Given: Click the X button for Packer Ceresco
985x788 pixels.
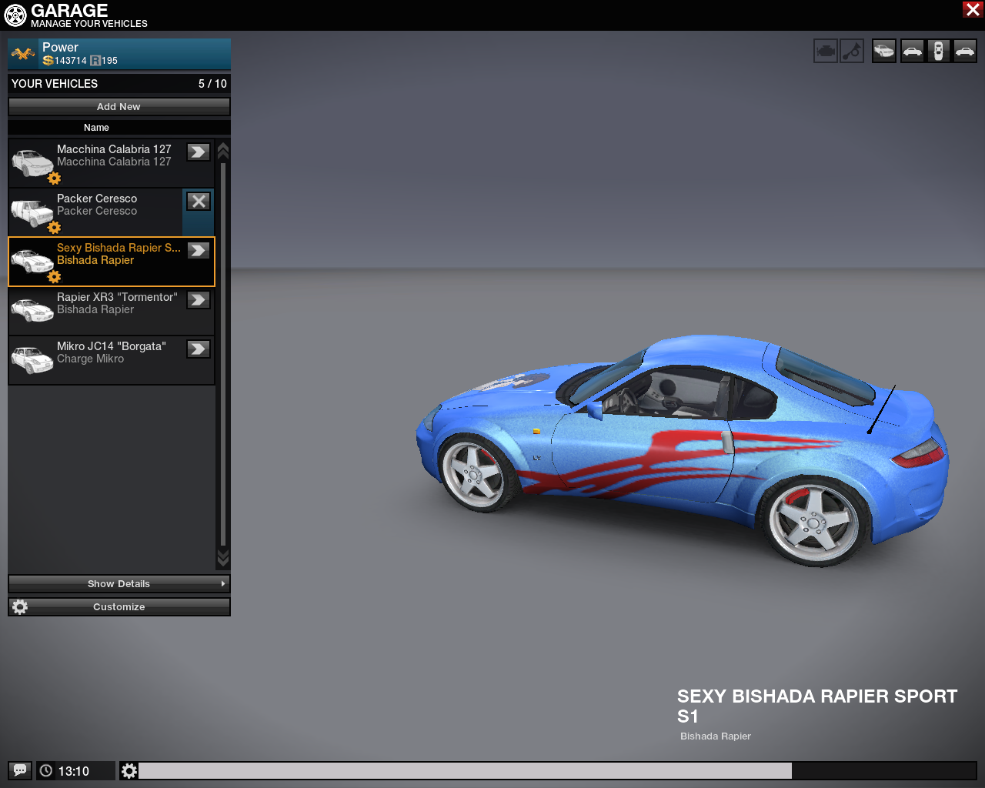Looking at the screenshot, I should (199, 202).
